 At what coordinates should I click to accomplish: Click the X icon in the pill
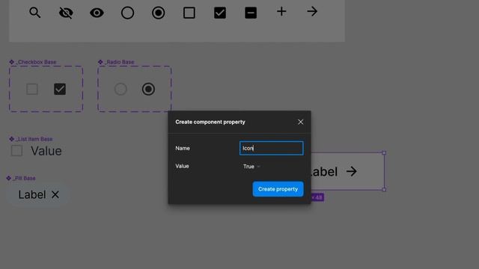55,194
